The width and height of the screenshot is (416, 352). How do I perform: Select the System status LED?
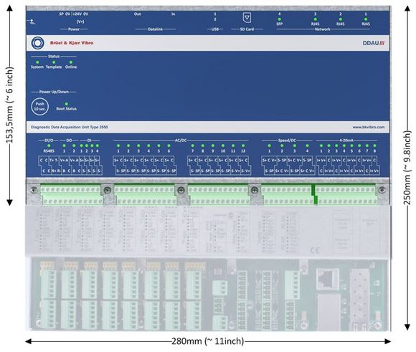pyautogui.click(x=37, y=62)
